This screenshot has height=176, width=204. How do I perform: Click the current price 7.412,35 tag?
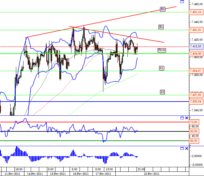pyautogui.click(x=196, y=46)
